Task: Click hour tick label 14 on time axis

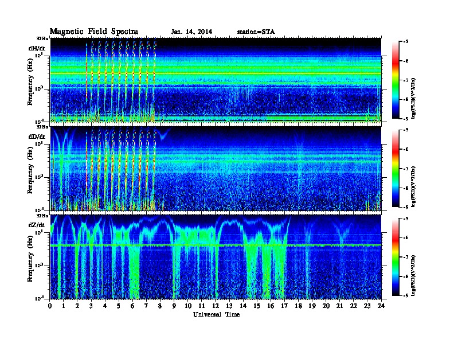Action: 243,306
